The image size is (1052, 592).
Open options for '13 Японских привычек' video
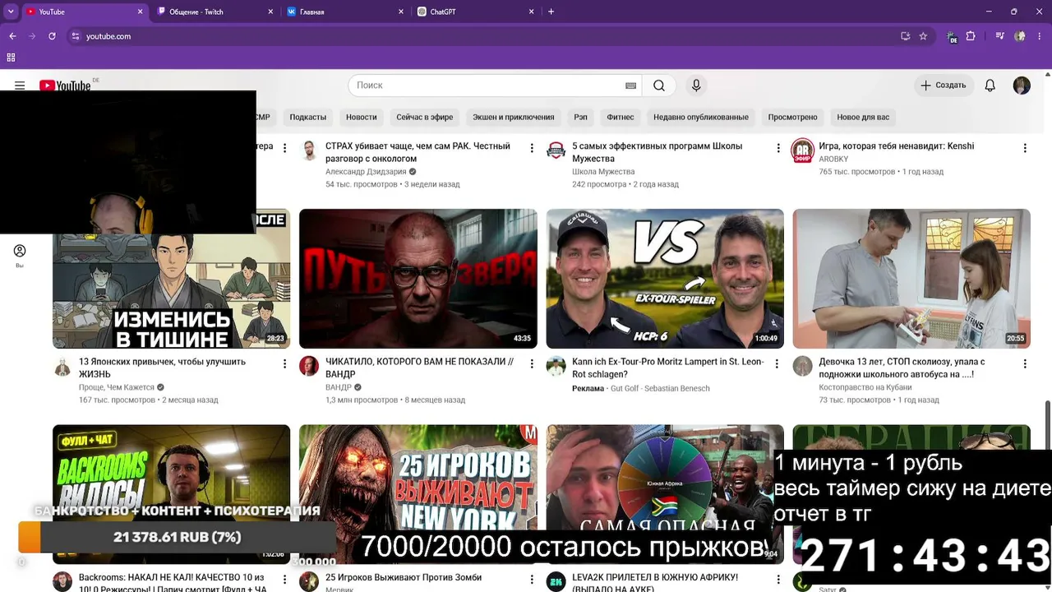click(284, 363)
